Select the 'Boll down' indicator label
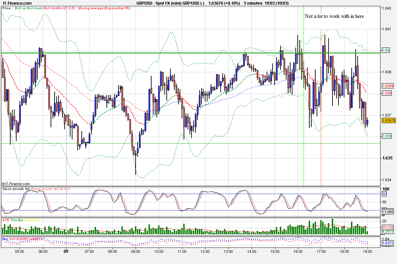Image resolution: width=397 pixels, height=264 pixels. pos(35,8)
